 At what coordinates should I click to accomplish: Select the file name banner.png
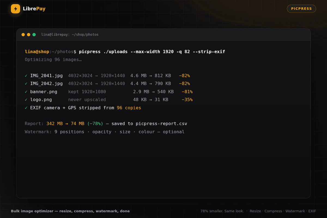click(44, 92)
